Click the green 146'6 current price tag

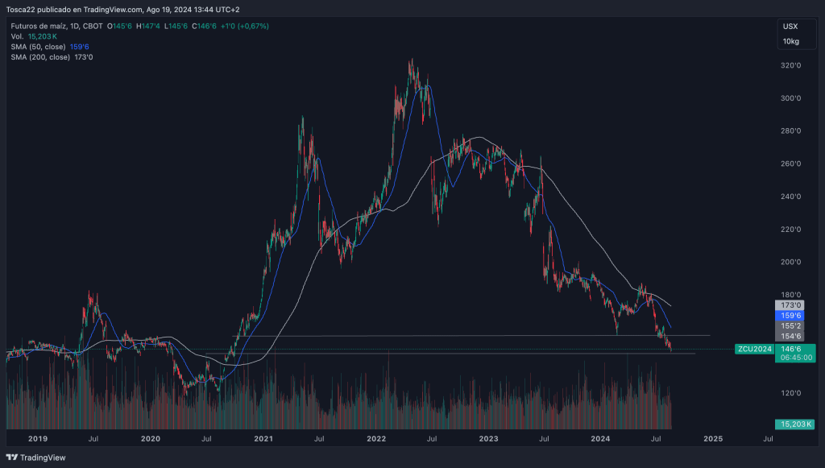tap(790, 349)
